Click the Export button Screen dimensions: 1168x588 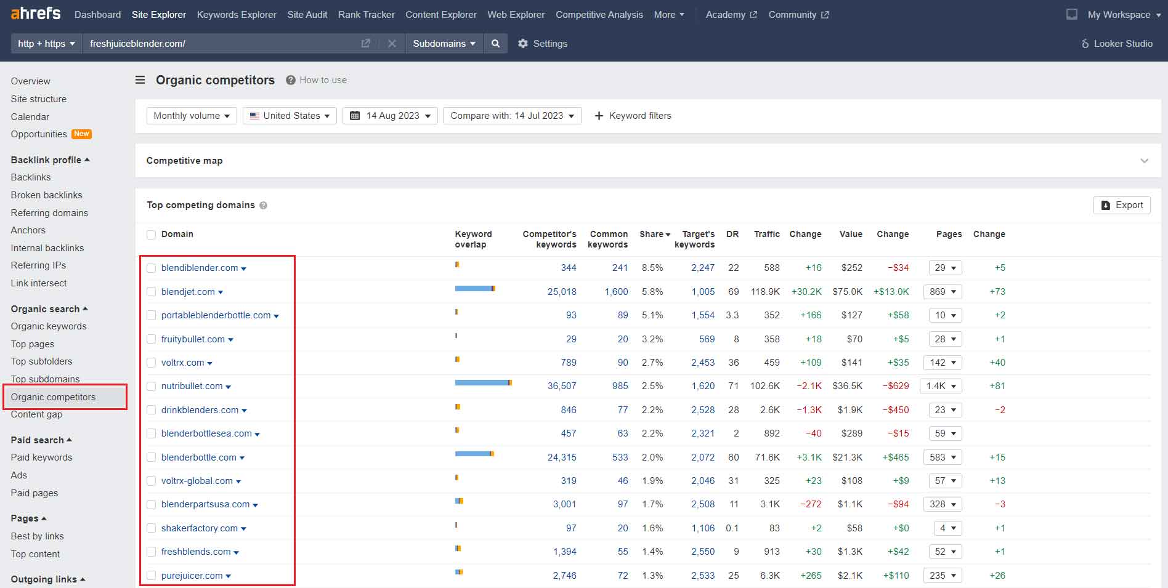point(1121,206)
